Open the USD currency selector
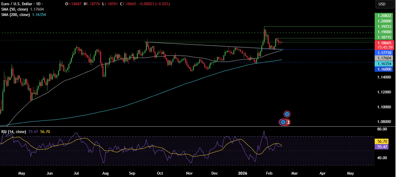The height and width of the screenshot is (177, 396). click(382, 4)
